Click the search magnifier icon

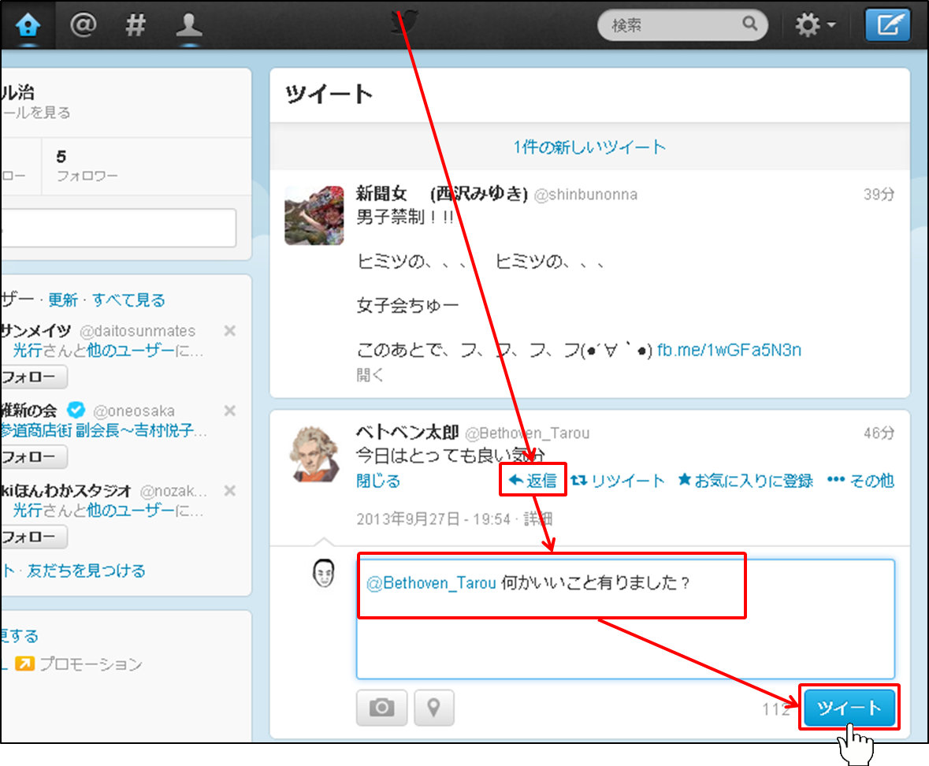pos(750,24)
